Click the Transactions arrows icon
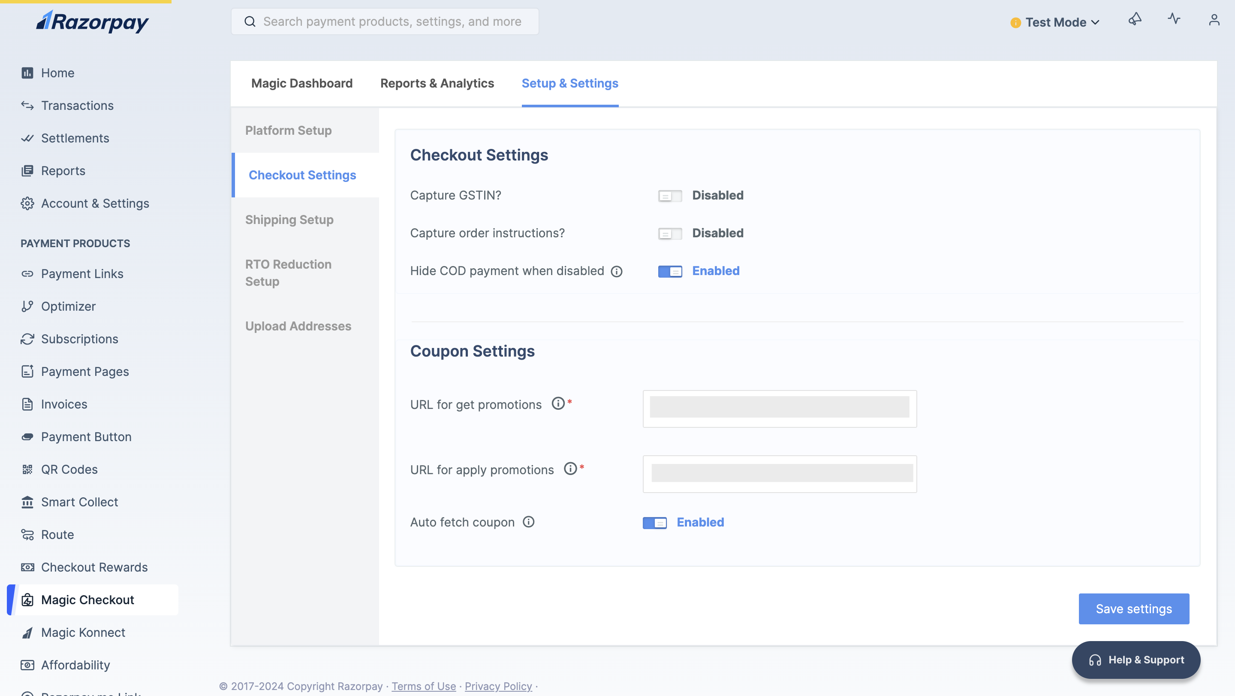The image size is (1235, 696). (x=27, y=106)
